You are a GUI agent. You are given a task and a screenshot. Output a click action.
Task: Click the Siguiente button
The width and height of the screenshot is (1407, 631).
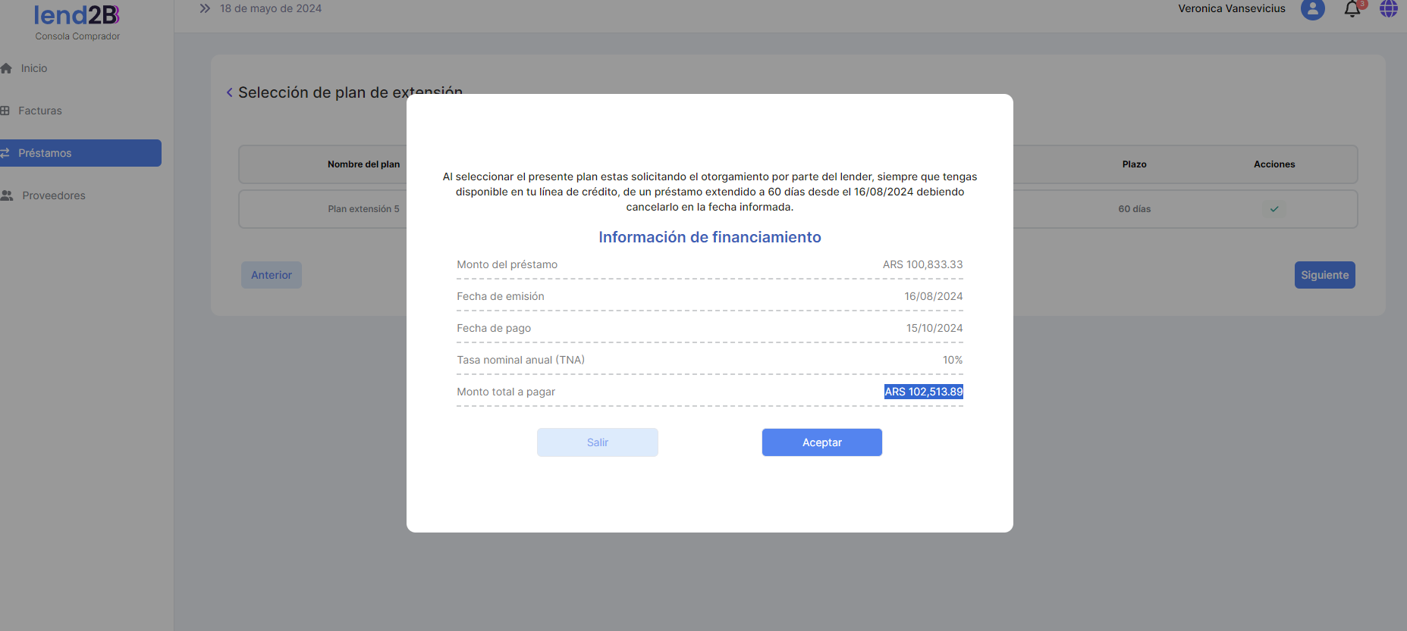1324,275
